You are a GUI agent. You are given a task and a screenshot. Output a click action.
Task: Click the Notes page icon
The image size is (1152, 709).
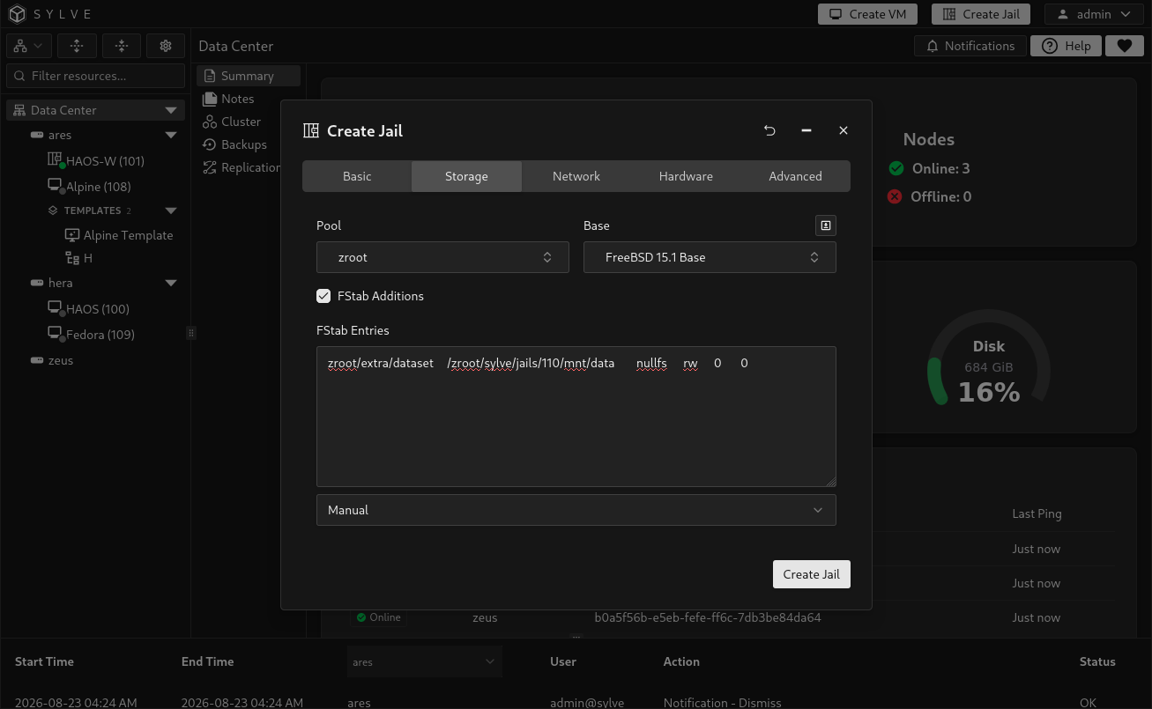pyautogui.click(x=210, y=99)
